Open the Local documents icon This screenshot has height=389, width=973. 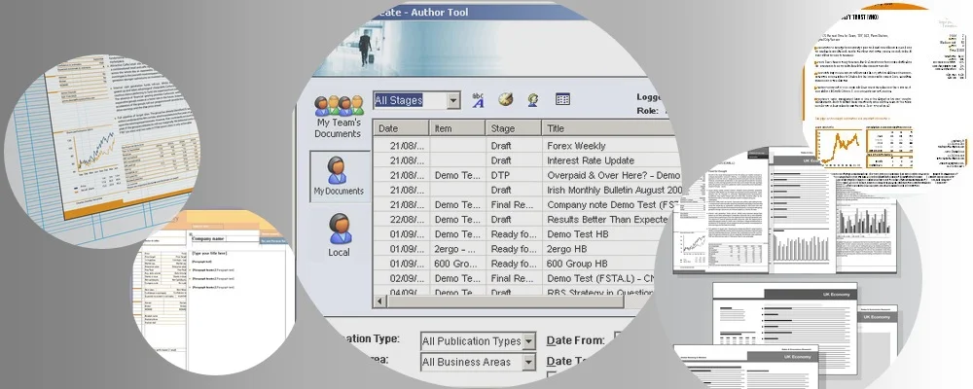tap(339, 235)
